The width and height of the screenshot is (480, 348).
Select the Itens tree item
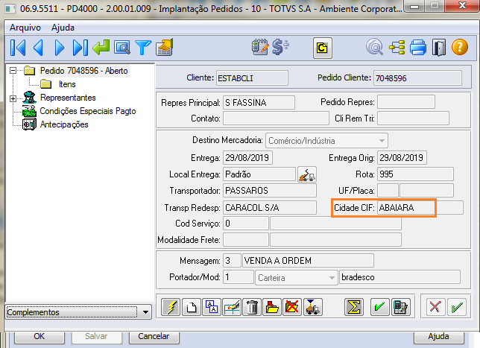click(x=67, y=84)
